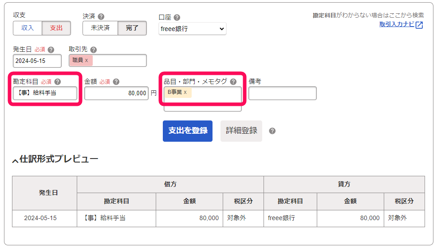This screenshot has height=248, width=437.
Task: Click the 勘定科目 field 【事】給料手当
Action: 45,93
